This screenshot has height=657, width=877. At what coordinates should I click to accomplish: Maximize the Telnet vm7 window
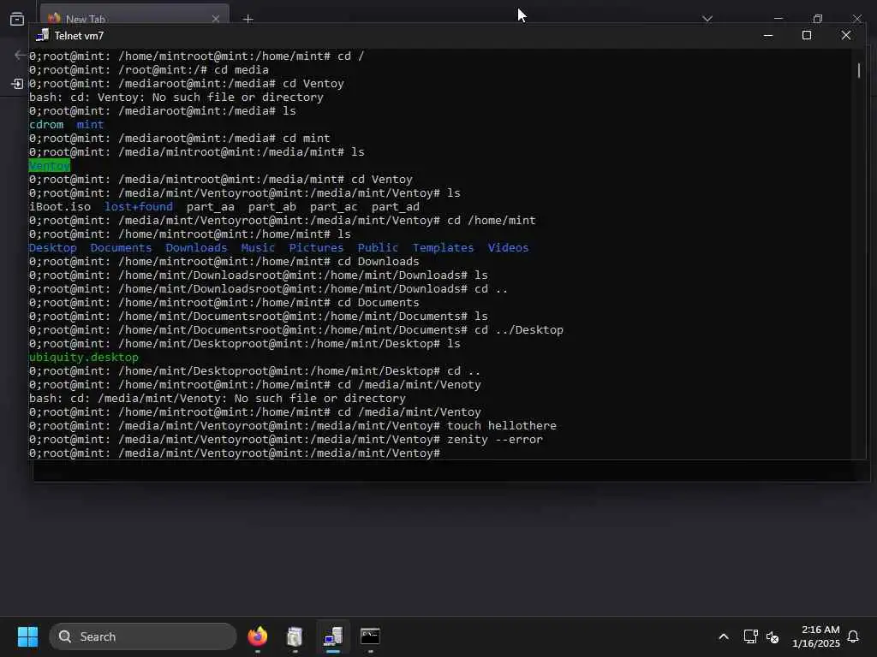click(807, 35)
